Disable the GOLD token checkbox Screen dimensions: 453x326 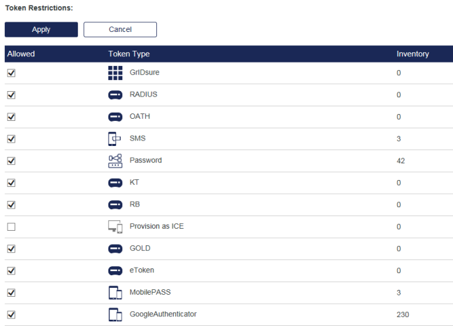pyautogui.click(x=11, y=249)
